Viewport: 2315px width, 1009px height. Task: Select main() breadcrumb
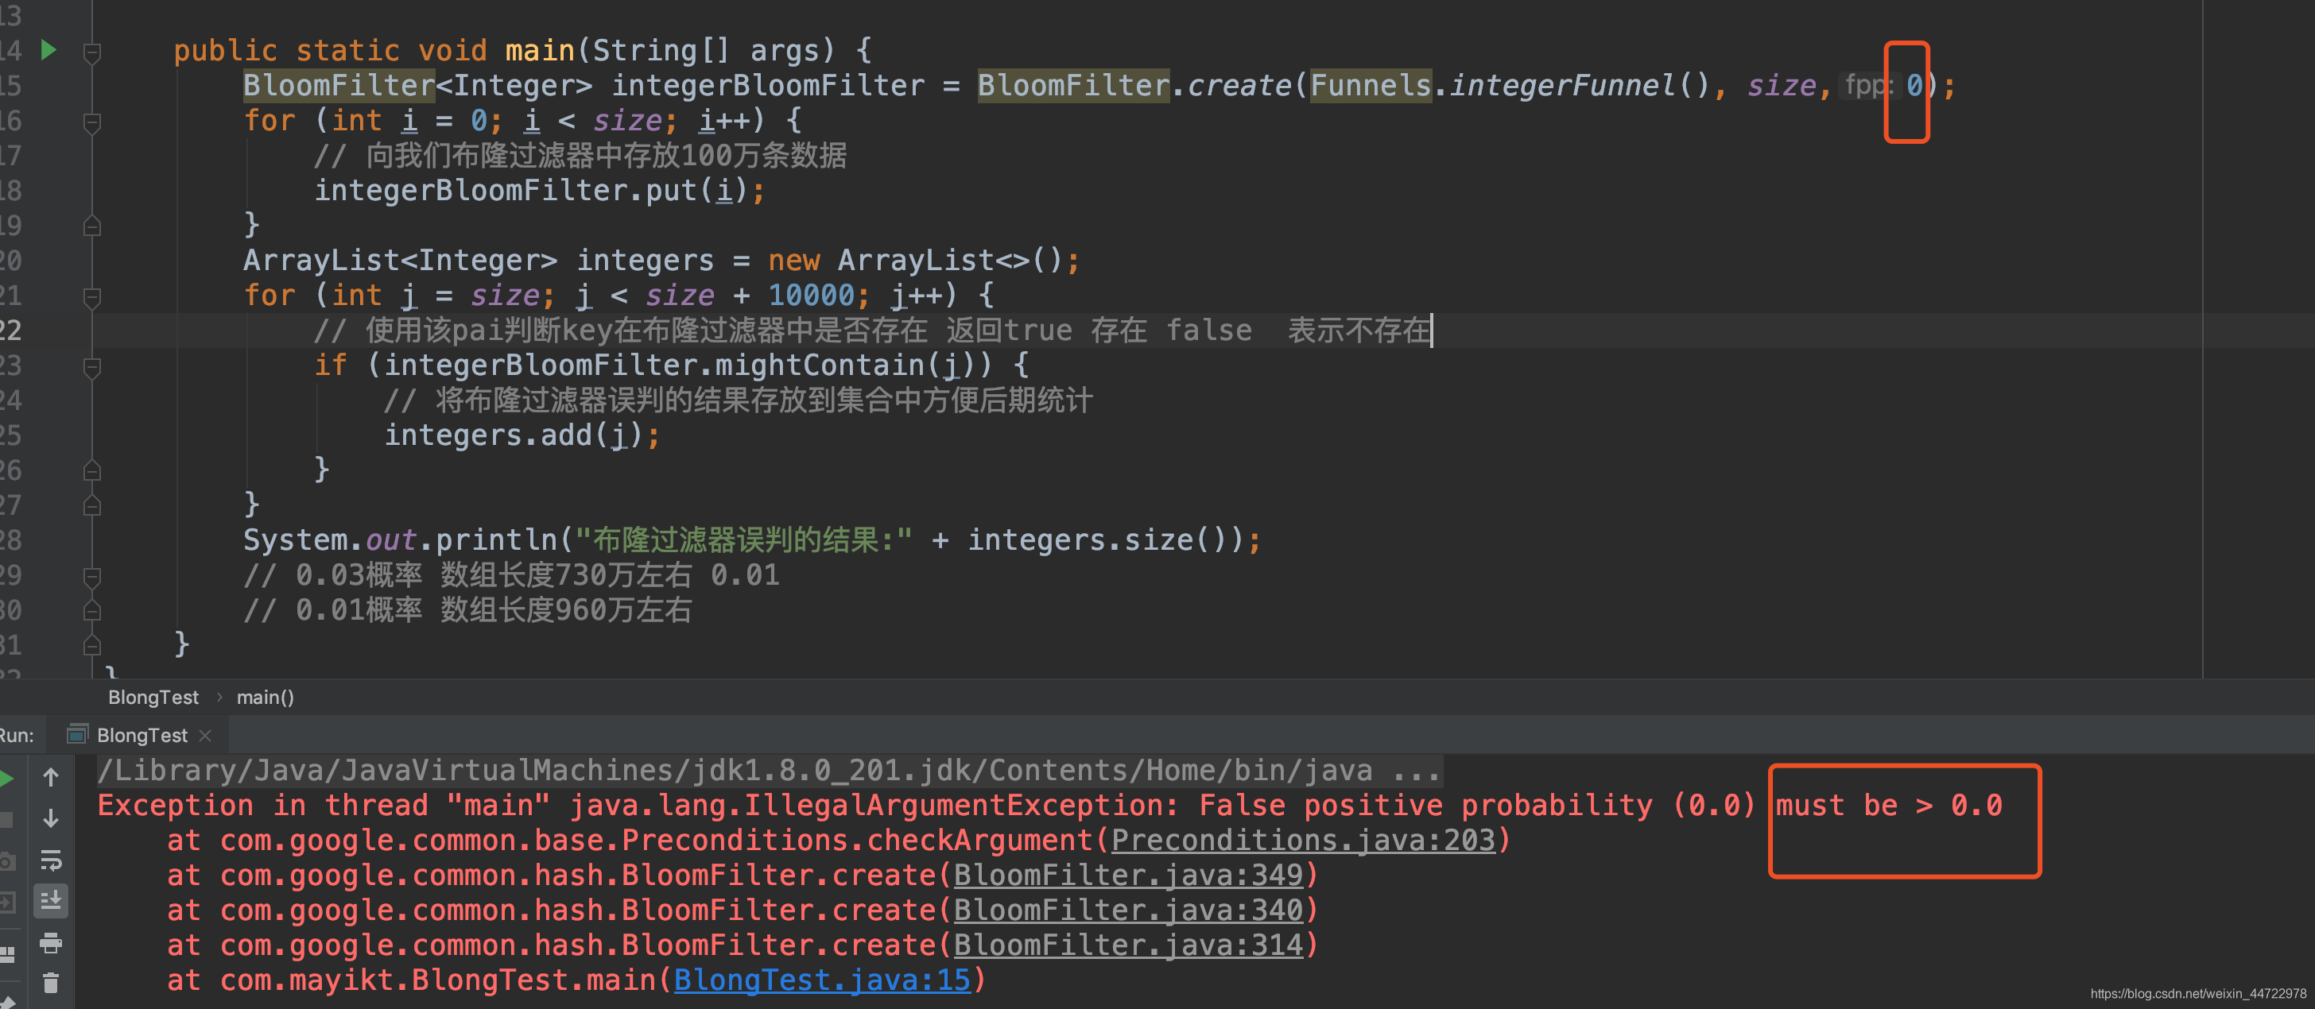point(265,698)
